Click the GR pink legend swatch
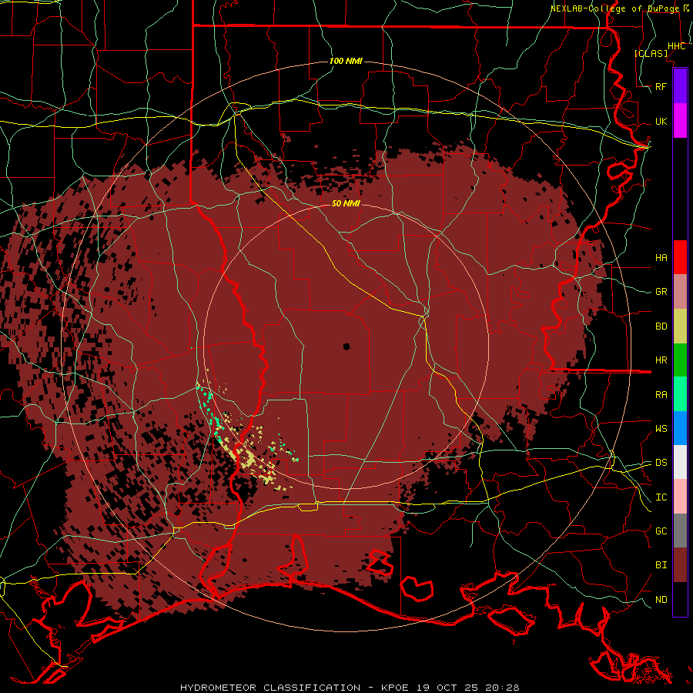The image size is (693, 693). [680, 291]
